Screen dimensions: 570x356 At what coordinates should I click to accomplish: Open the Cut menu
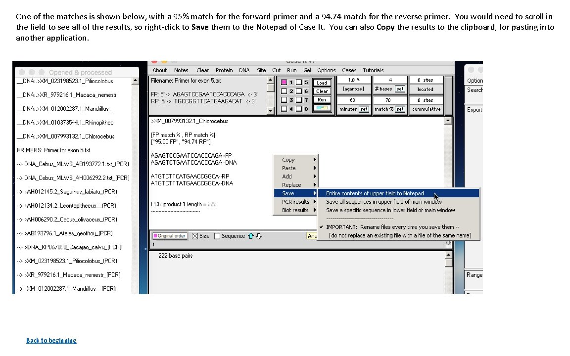(x=276, y=70)
